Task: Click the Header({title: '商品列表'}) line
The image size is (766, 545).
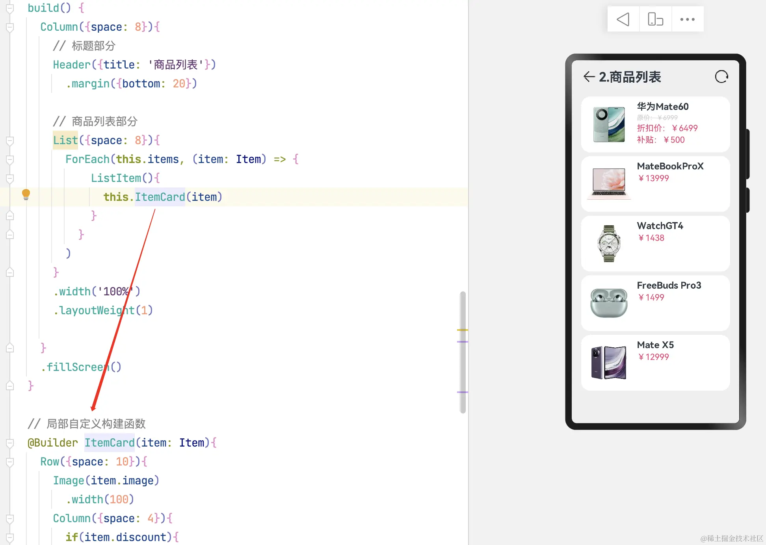Action: [x=134, y=65]
